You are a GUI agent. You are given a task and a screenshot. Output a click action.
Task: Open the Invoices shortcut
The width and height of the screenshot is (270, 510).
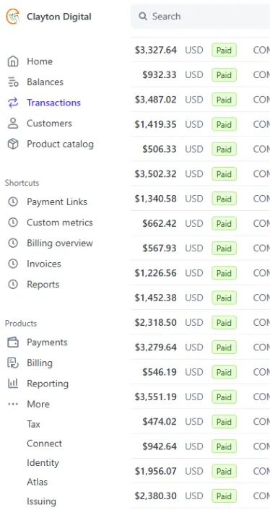[x=44, y=264]
